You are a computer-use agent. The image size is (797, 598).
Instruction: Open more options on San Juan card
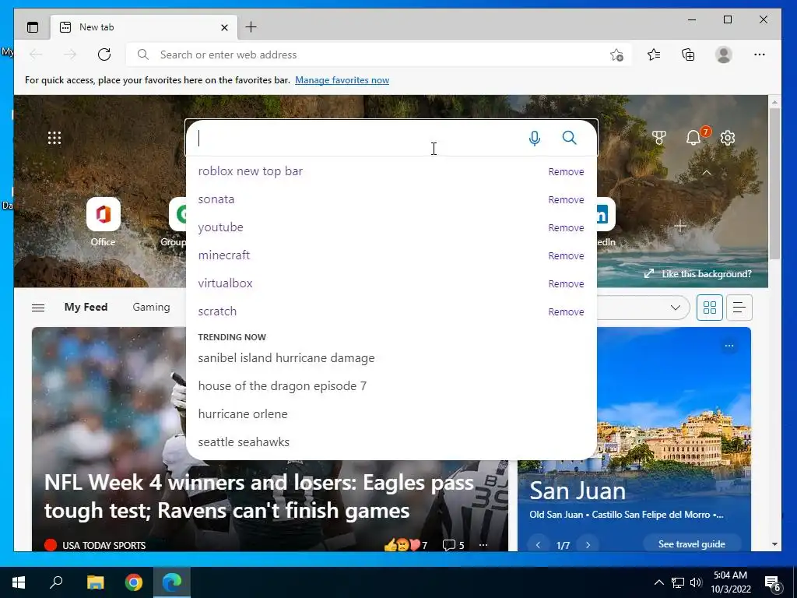pos(729,346)
